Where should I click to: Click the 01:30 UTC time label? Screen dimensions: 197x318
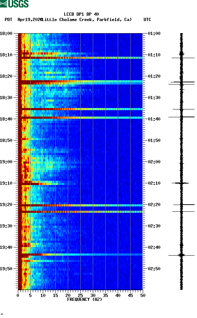pyautogui.click(x=154, y=98)
